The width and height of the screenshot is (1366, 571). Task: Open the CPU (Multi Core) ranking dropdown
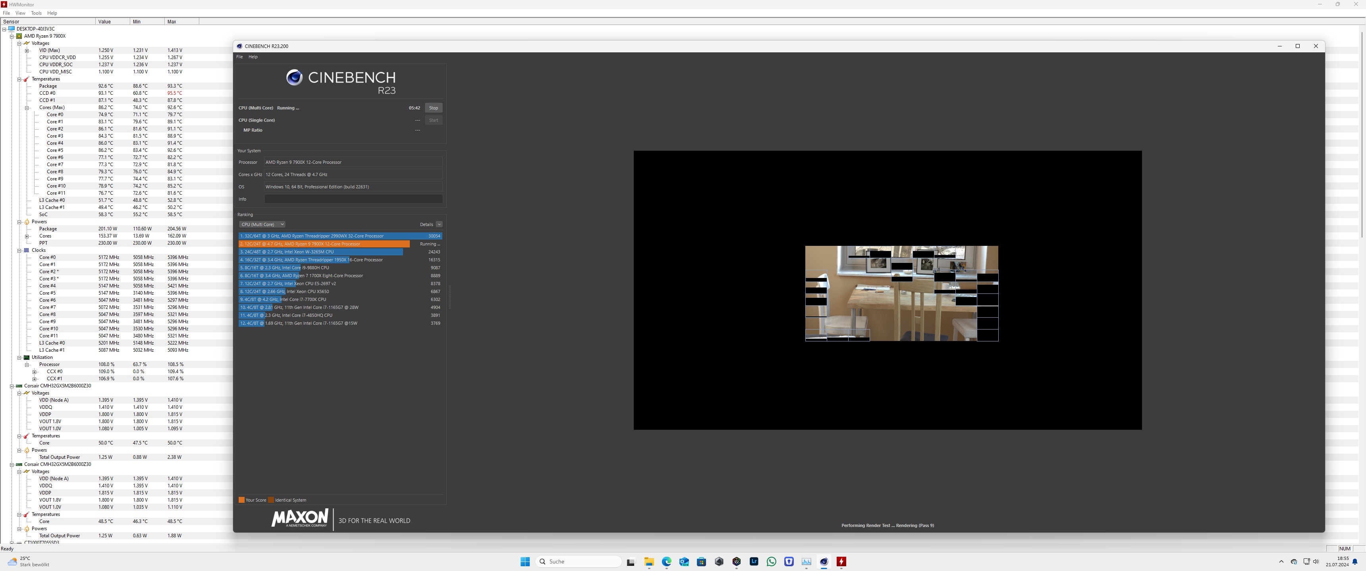(262, 224)
